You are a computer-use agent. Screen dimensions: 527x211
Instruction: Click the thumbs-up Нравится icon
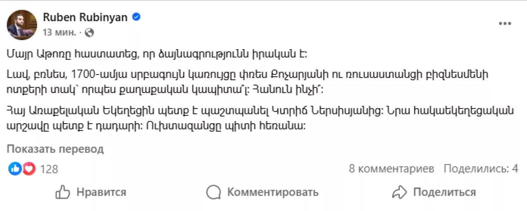(x=63, y=192)
